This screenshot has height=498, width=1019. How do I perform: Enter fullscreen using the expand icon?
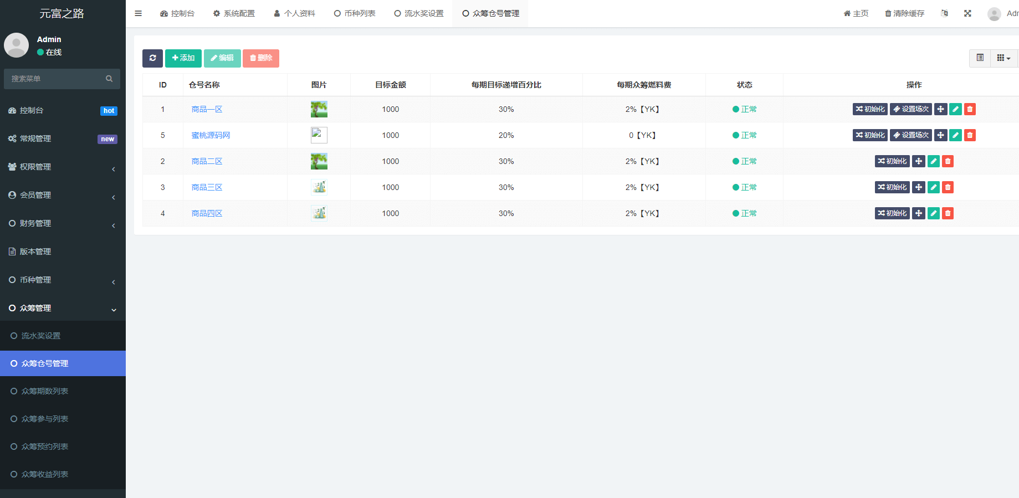pyautogui.click(x=967, y=13)
